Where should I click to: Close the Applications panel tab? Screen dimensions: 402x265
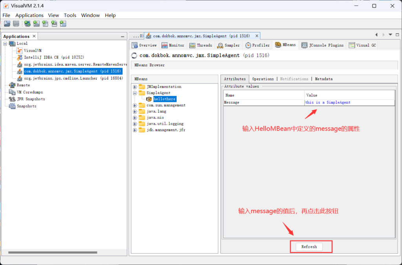(34, 36)
